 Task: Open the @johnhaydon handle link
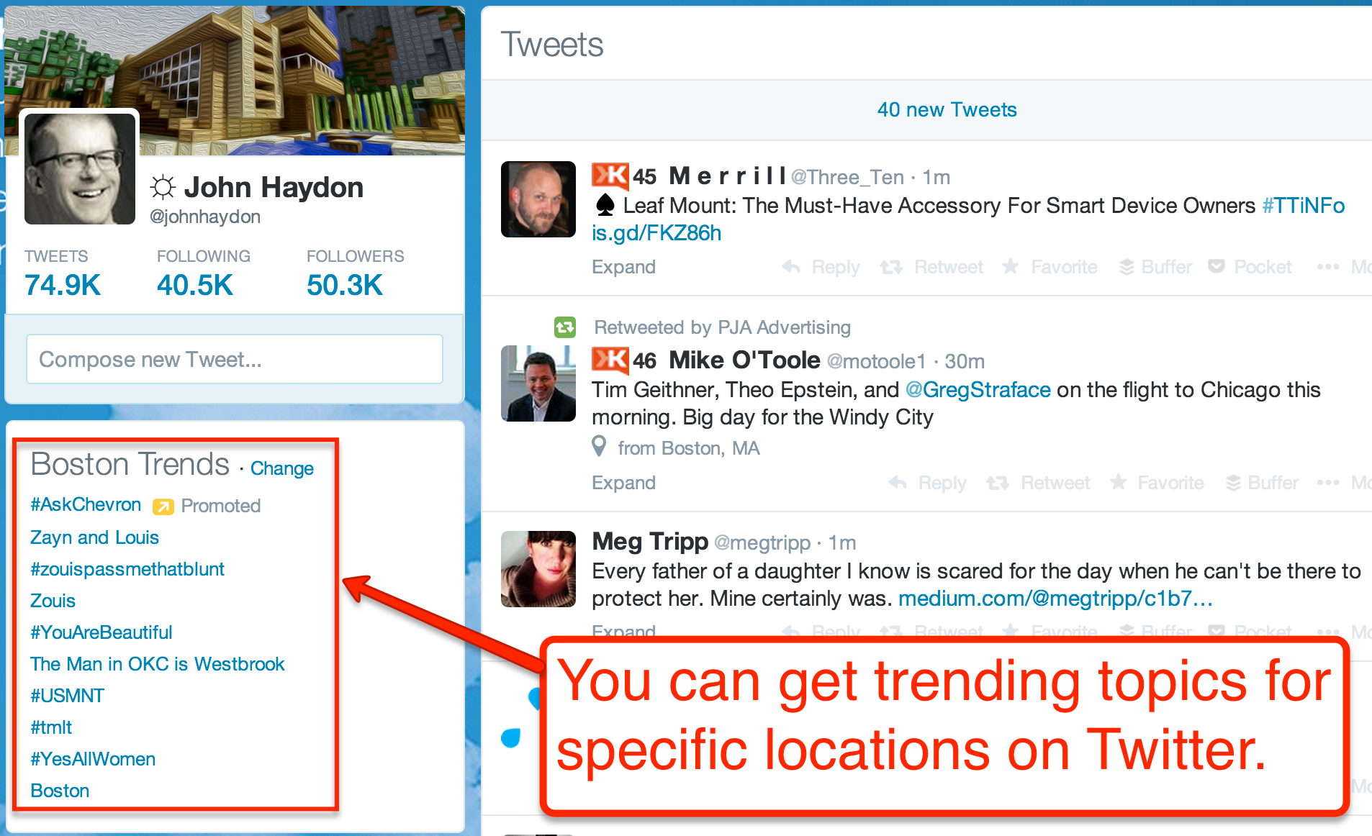pyautogui.click(x=205, y=217)
